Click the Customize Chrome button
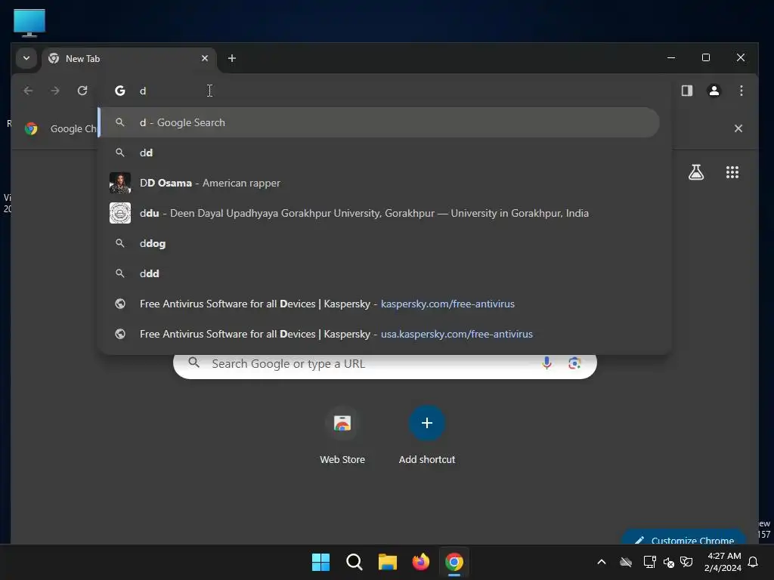Image resolution: width=774 pixels, height=580 pixels. (x=683, y=538)
